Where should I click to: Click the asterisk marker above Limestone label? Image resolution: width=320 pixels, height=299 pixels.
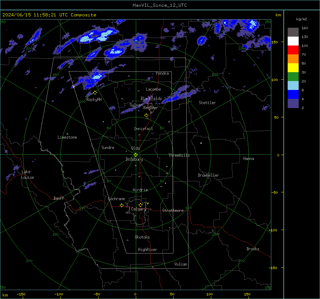tap(67, 134)
